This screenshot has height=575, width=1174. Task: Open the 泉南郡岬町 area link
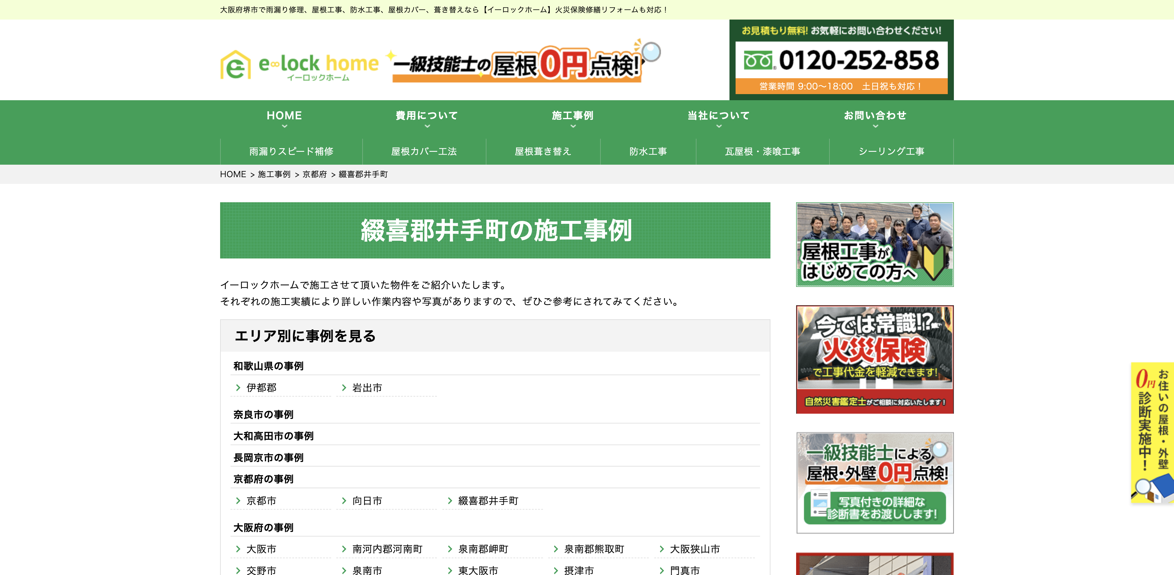tap(483, 549)
